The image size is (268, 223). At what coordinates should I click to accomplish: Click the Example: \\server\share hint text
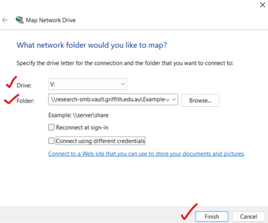point(78,115)
